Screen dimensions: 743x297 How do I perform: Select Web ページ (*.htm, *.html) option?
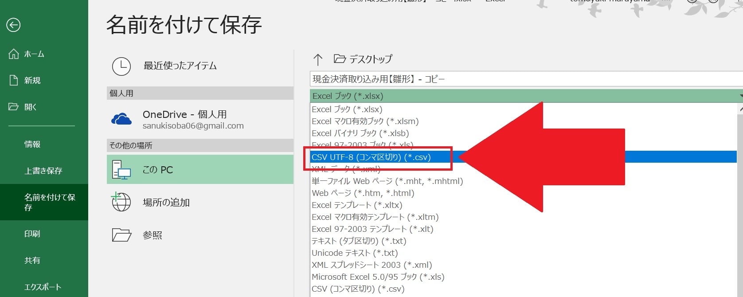point(363,193)
